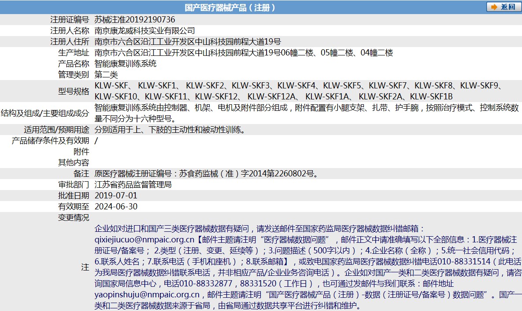Select note line starting 企业如对进口和国产三类
Screen dimensions: 522x311
259,228
